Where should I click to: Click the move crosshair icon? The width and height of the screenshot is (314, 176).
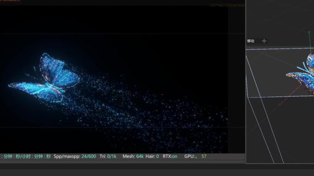[264, 41]
